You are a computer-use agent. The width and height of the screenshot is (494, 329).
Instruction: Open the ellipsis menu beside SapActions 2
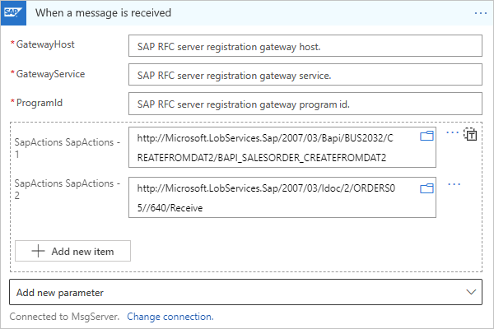454,184
